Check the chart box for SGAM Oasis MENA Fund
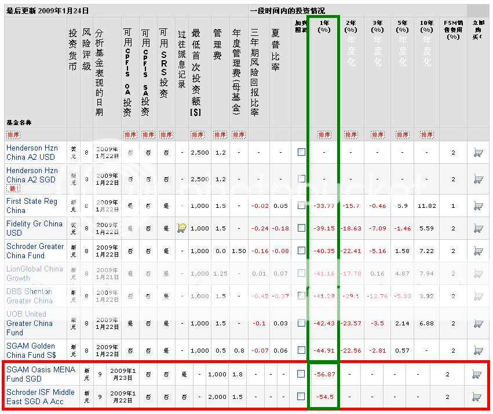The width and height of the screenshot is (493, 414). 301,374
